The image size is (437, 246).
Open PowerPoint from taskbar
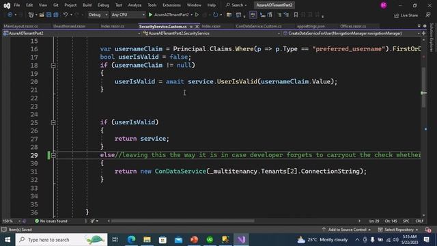pyautogui.click(x=194, y=240)
